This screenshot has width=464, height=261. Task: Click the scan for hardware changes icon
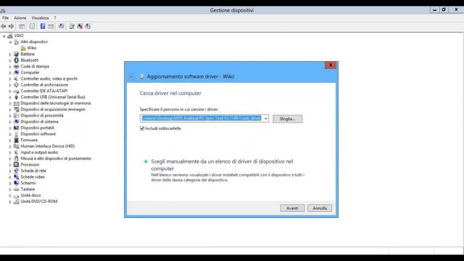click(x=61, y=26)
